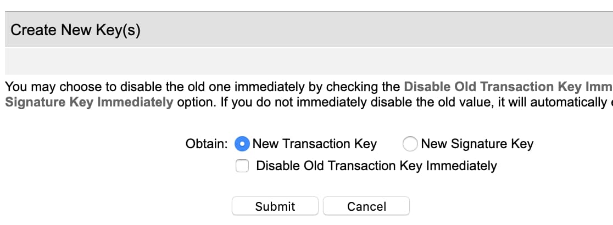Click the Submit button

pos(275,206)
